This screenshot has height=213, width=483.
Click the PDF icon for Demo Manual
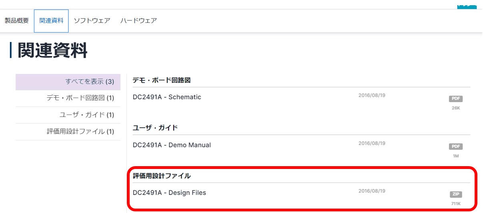[x=455, y=147]
